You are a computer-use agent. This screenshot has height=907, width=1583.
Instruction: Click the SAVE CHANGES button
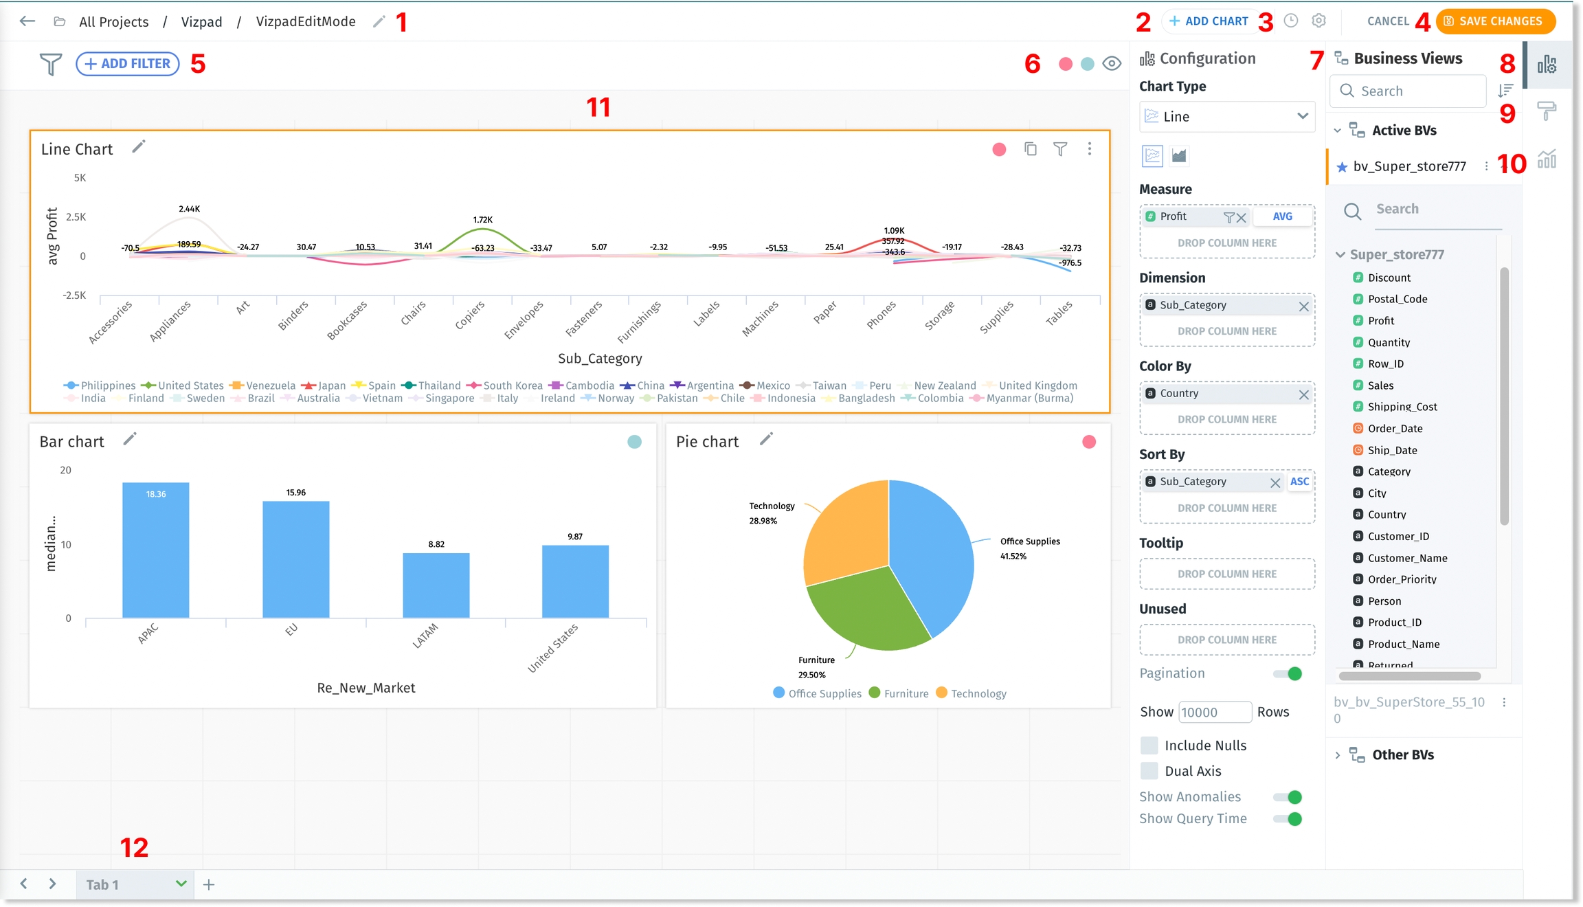tap(1495, 21)
